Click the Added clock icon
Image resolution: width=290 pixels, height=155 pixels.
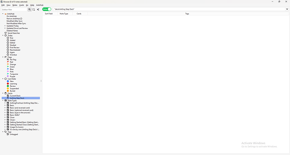pos(8,40)
